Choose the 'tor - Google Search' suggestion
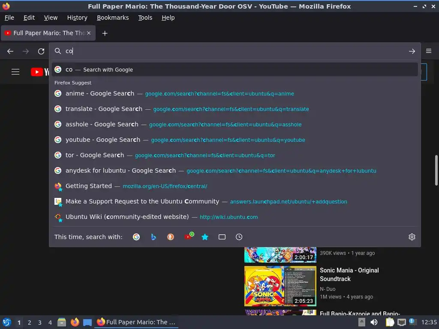This screenshot has width=439, height=329. (235, 155)
